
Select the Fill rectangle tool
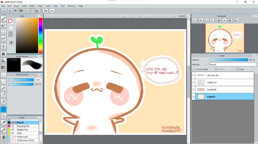(4, 54)
